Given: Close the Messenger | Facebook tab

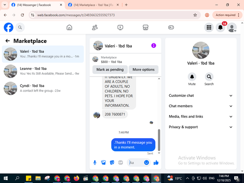Looking at the screenshot, I should point(61,5).
